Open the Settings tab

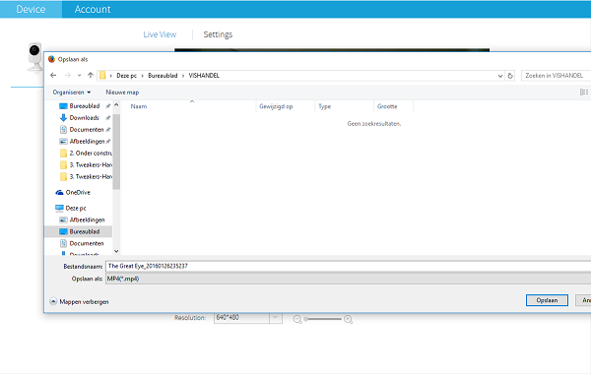218,34
